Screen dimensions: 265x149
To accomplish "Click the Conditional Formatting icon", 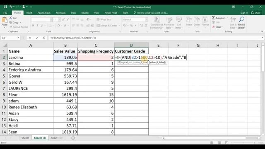I will (157, 20).
